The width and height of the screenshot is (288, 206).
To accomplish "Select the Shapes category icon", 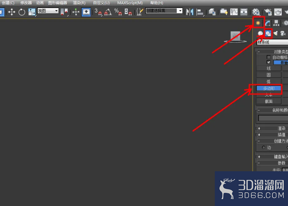I will 268,33.
